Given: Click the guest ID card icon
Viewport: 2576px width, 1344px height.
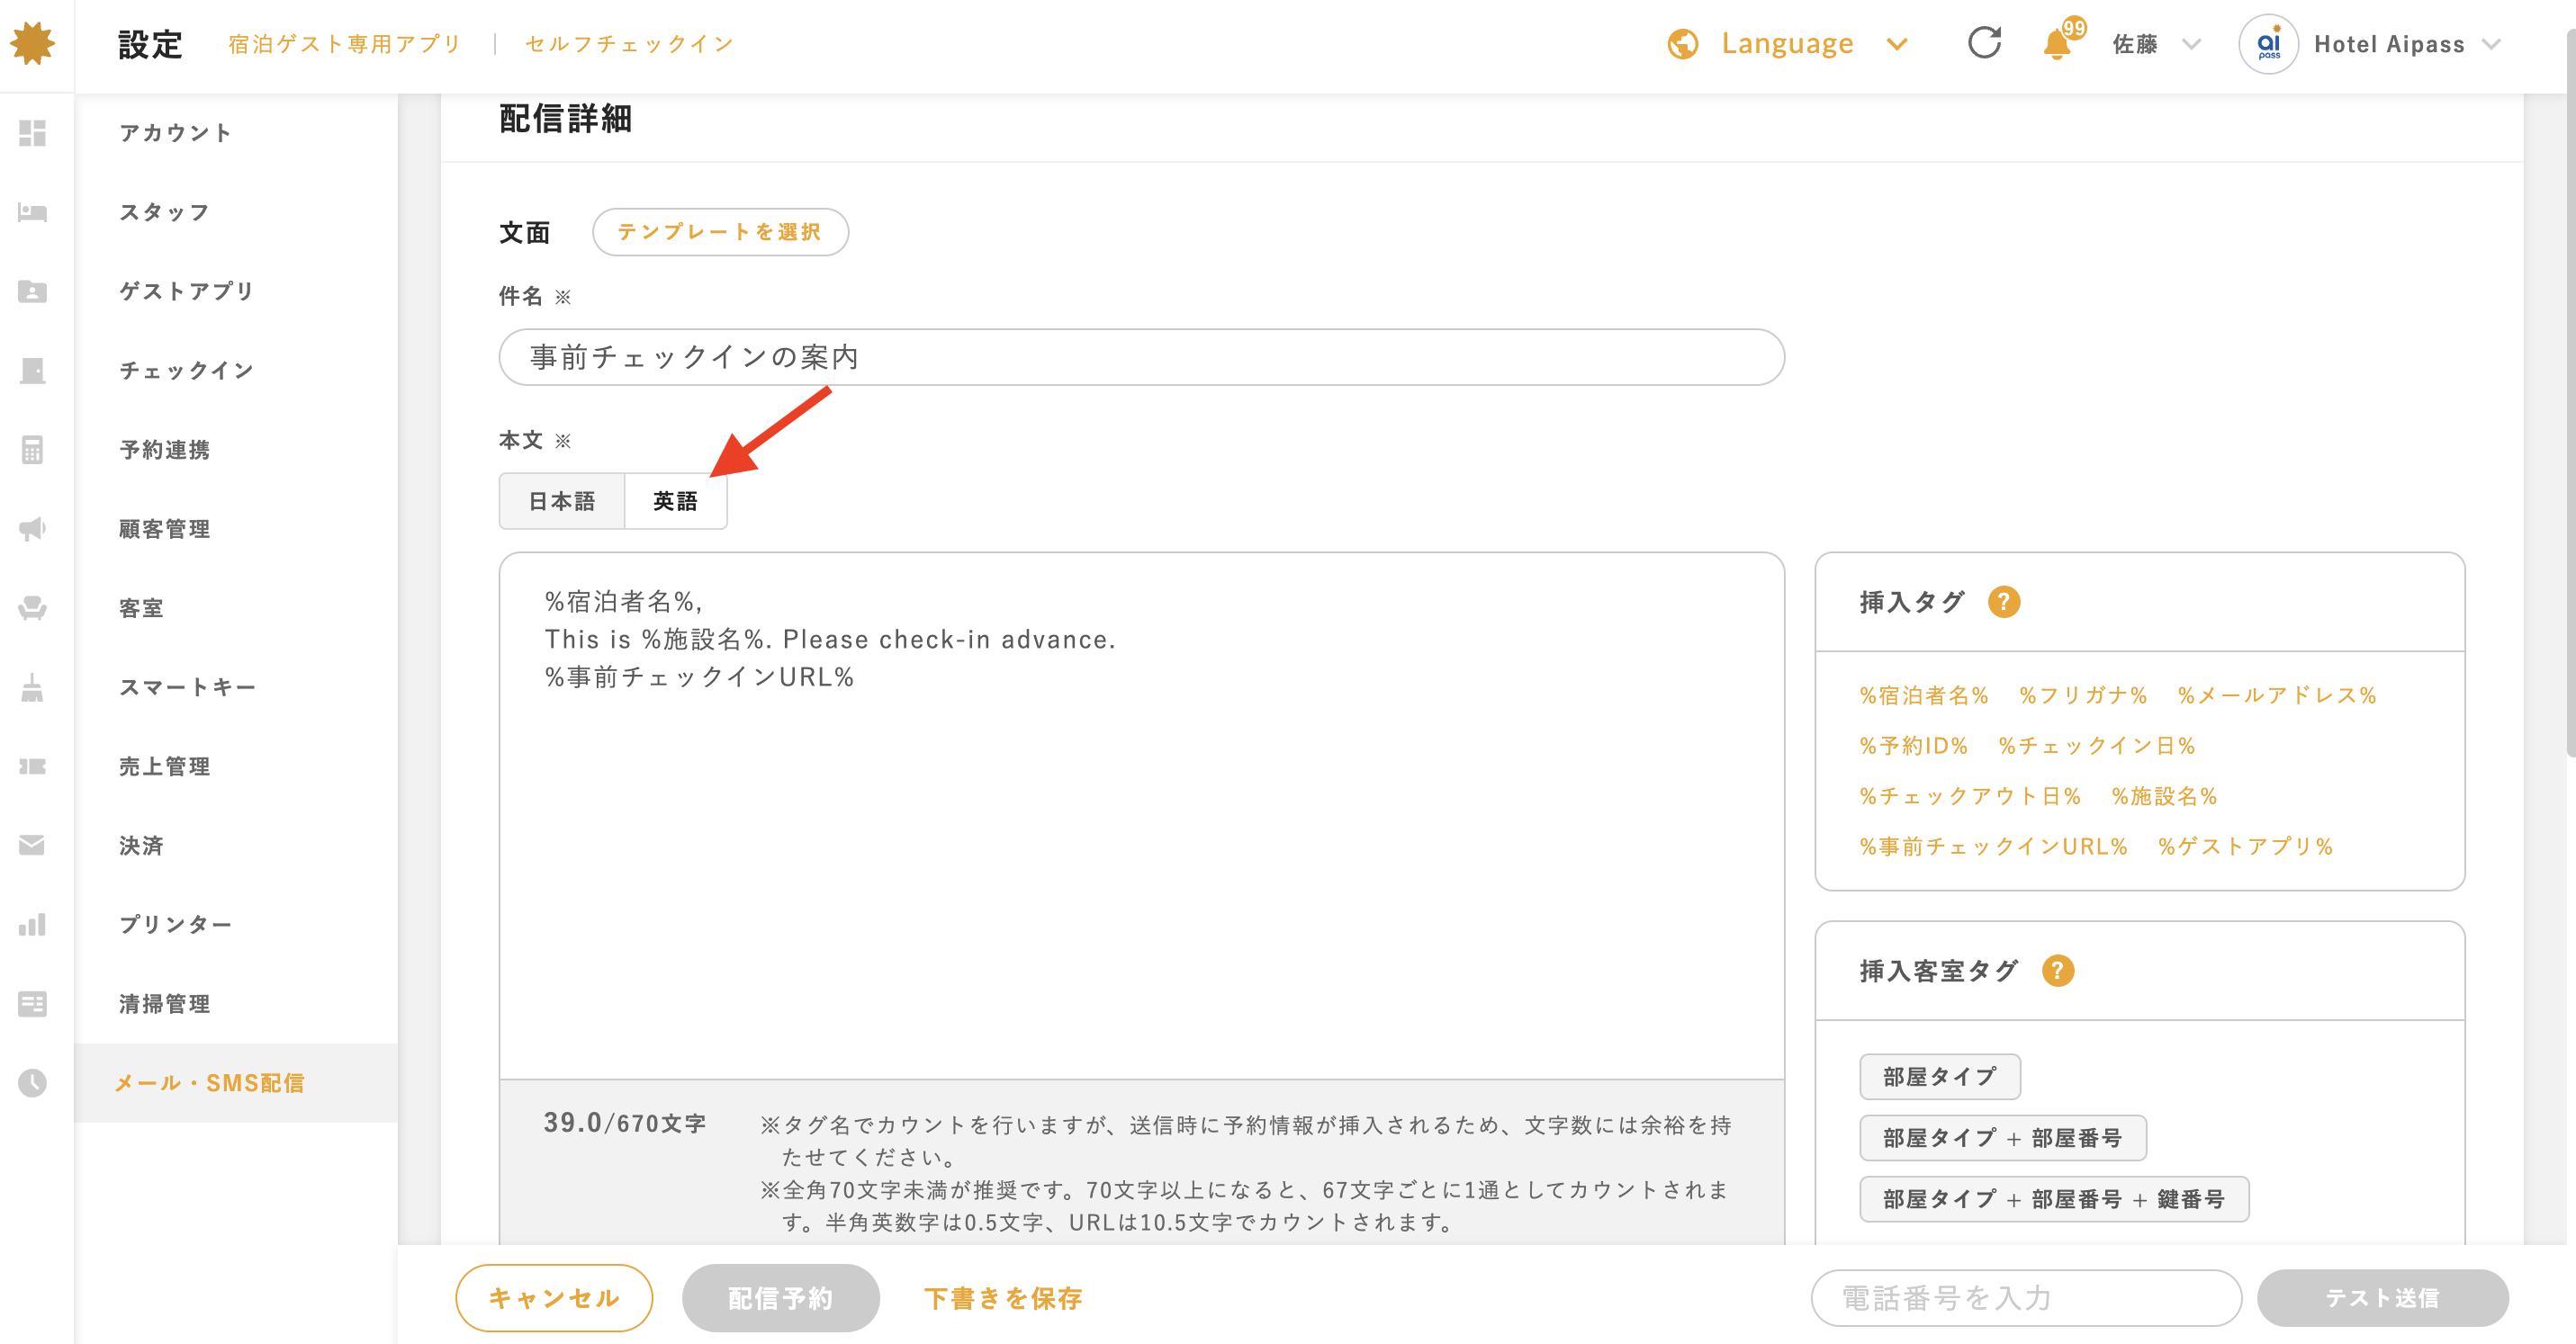Looking at the screenshot, I should [x=32, y=291].
